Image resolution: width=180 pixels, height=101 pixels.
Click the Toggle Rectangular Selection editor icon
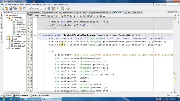coord(74,16)
